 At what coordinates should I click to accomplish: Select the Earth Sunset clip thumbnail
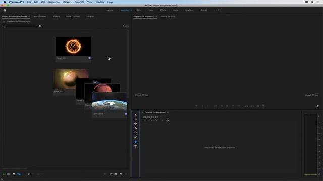tap(109, 102)
